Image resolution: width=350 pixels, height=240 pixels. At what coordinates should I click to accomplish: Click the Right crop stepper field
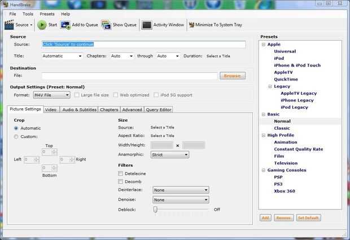click(x=67, y=159)
